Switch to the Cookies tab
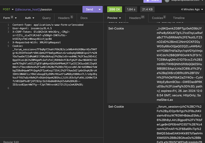 click(x=159, y=18)
